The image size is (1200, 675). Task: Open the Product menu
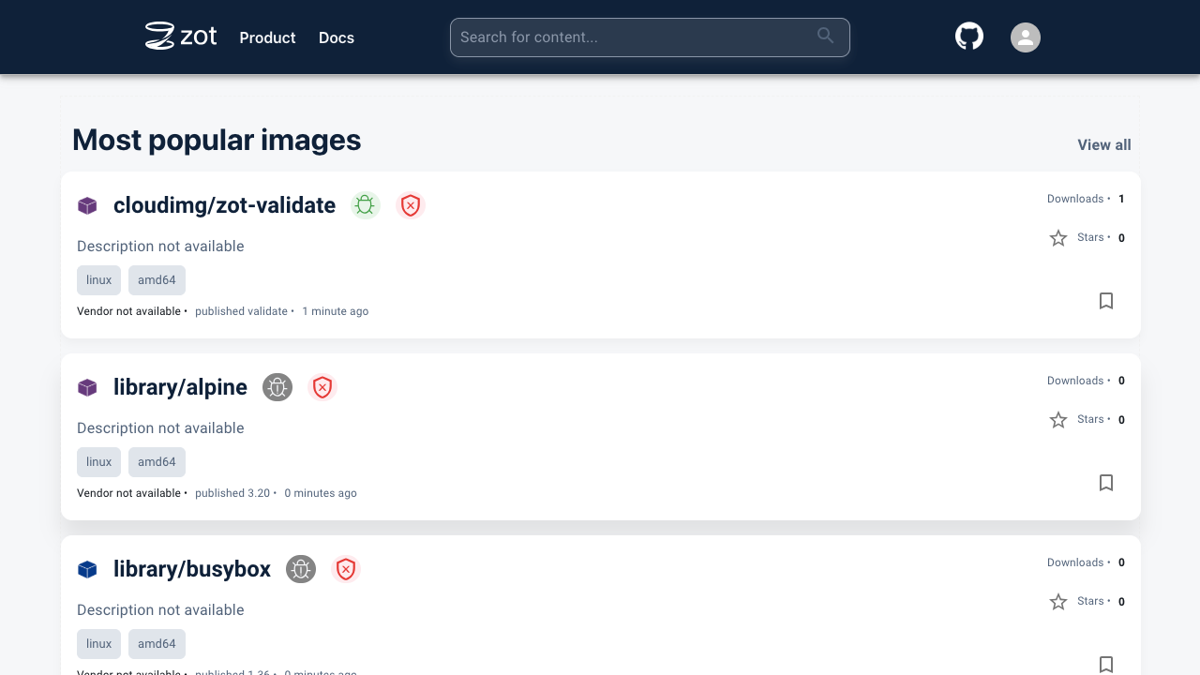267,37
